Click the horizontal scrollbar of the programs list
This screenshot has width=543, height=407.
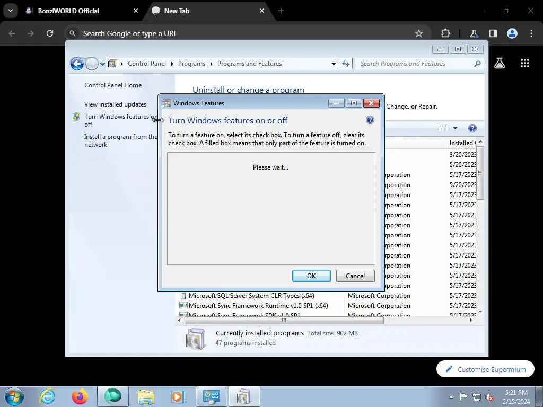coord(284,320)
